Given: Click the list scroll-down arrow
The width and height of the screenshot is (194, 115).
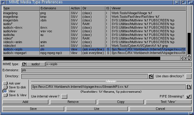Looking at the screenshot, I should 189,59.
